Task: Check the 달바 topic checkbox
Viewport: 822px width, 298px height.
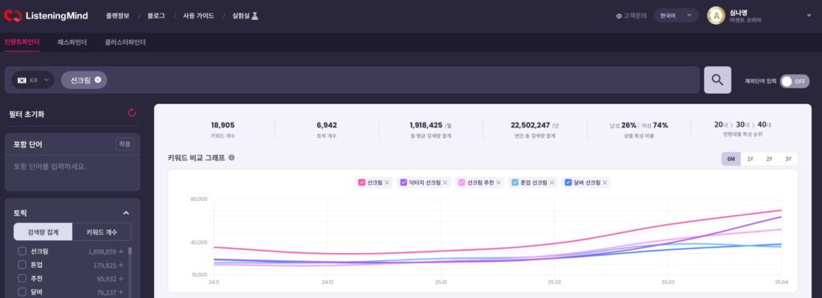Action: [22, 292]
